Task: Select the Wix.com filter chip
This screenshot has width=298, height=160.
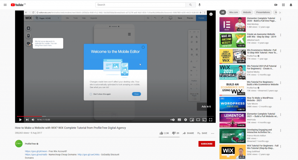Action: (233, 12)
